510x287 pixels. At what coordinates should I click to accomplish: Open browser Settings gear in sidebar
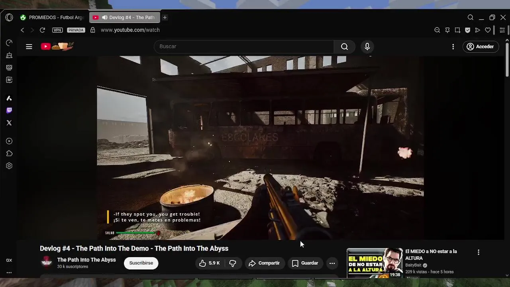point(9,166)
